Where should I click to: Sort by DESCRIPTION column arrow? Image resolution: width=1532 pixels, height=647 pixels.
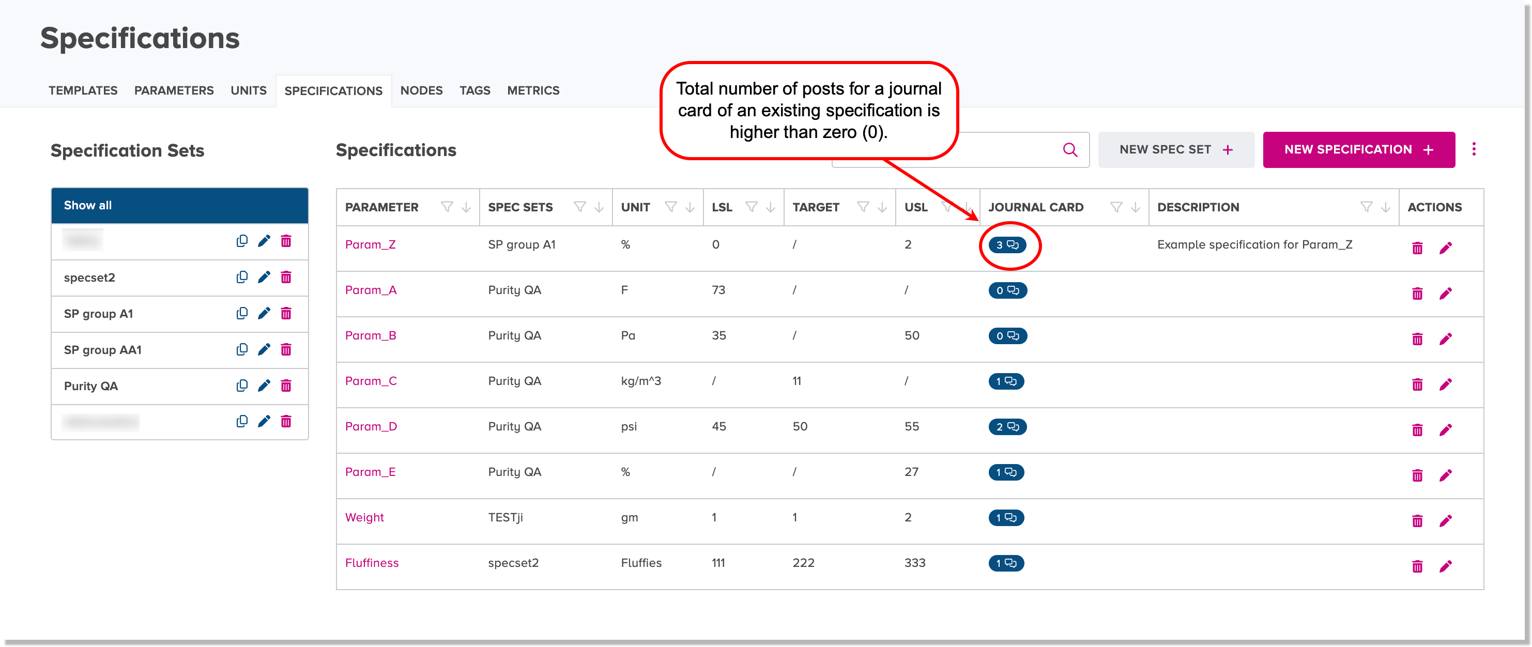tap(1386, 207)
